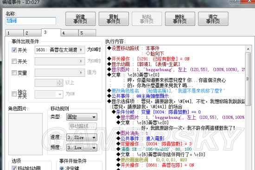Click the 复制事件页 button

pos(114,19)
